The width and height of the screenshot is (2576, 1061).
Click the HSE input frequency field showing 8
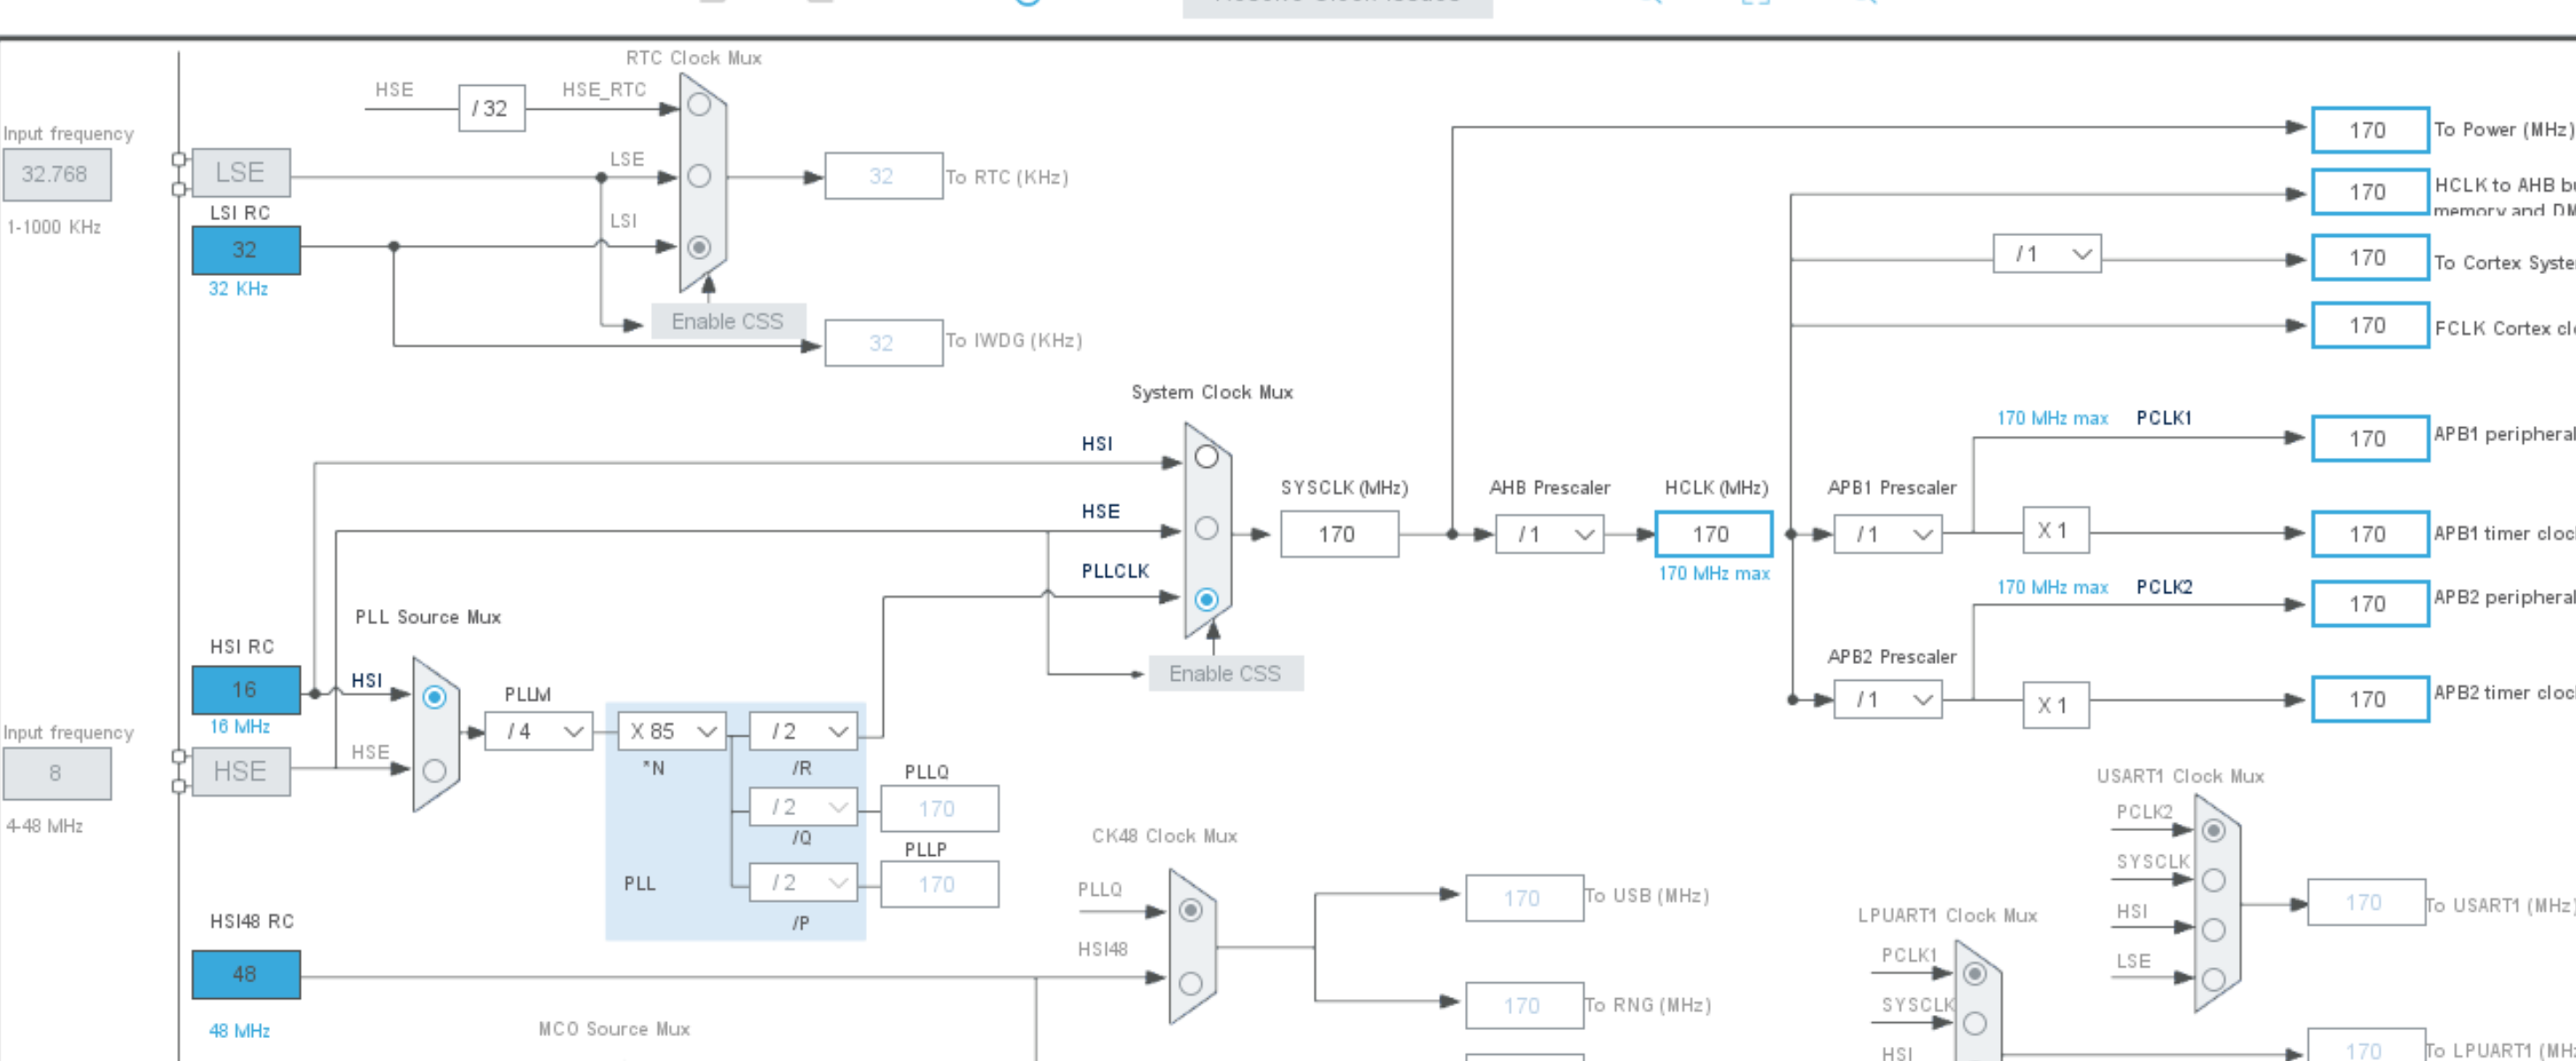57,774
